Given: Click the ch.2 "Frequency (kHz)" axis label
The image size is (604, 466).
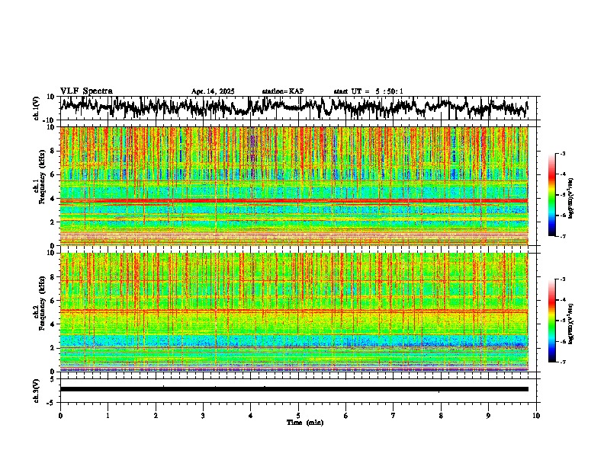Looking at the screenshot, I should click(x=42, y=303).
